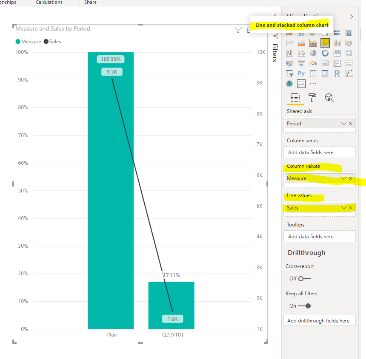Image resolution: width=366 pixels, height=359 pixels.
Task: Select the Table visual
Action: pyautogui.click(x=313, y=73)
